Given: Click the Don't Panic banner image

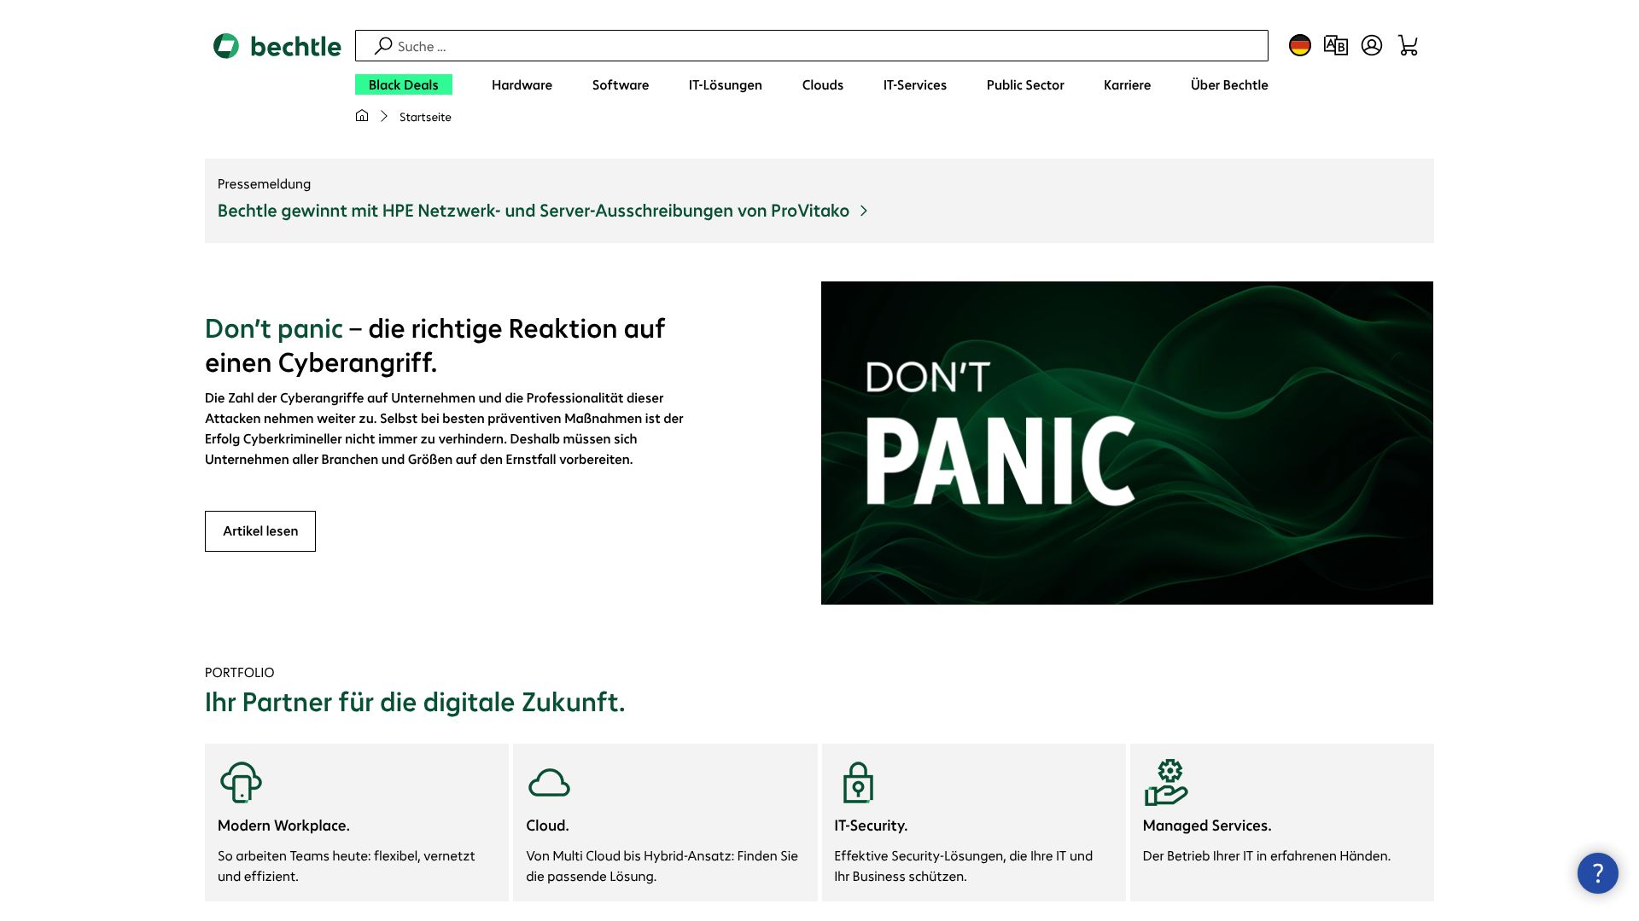Looking at the screenshot, I should tap(1127, 443).
